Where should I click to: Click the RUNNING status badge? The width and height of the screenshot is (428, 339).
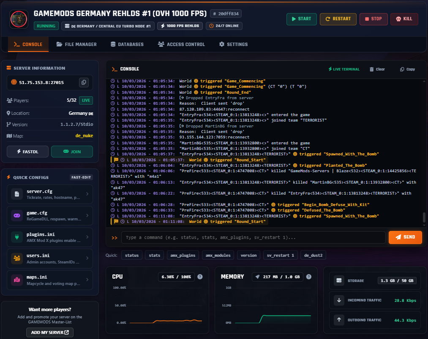click(46, 26)
